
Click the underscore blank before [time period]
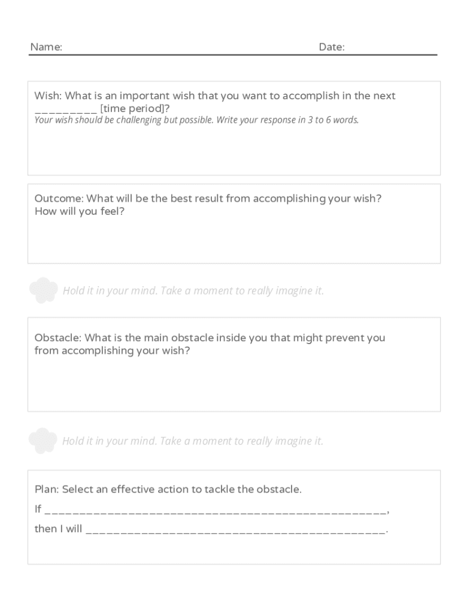[x=66, y=109]
